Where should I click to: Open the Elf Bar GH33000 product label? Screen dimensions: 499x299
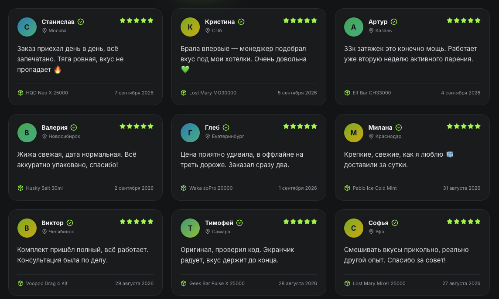click(x=372, y=93)
